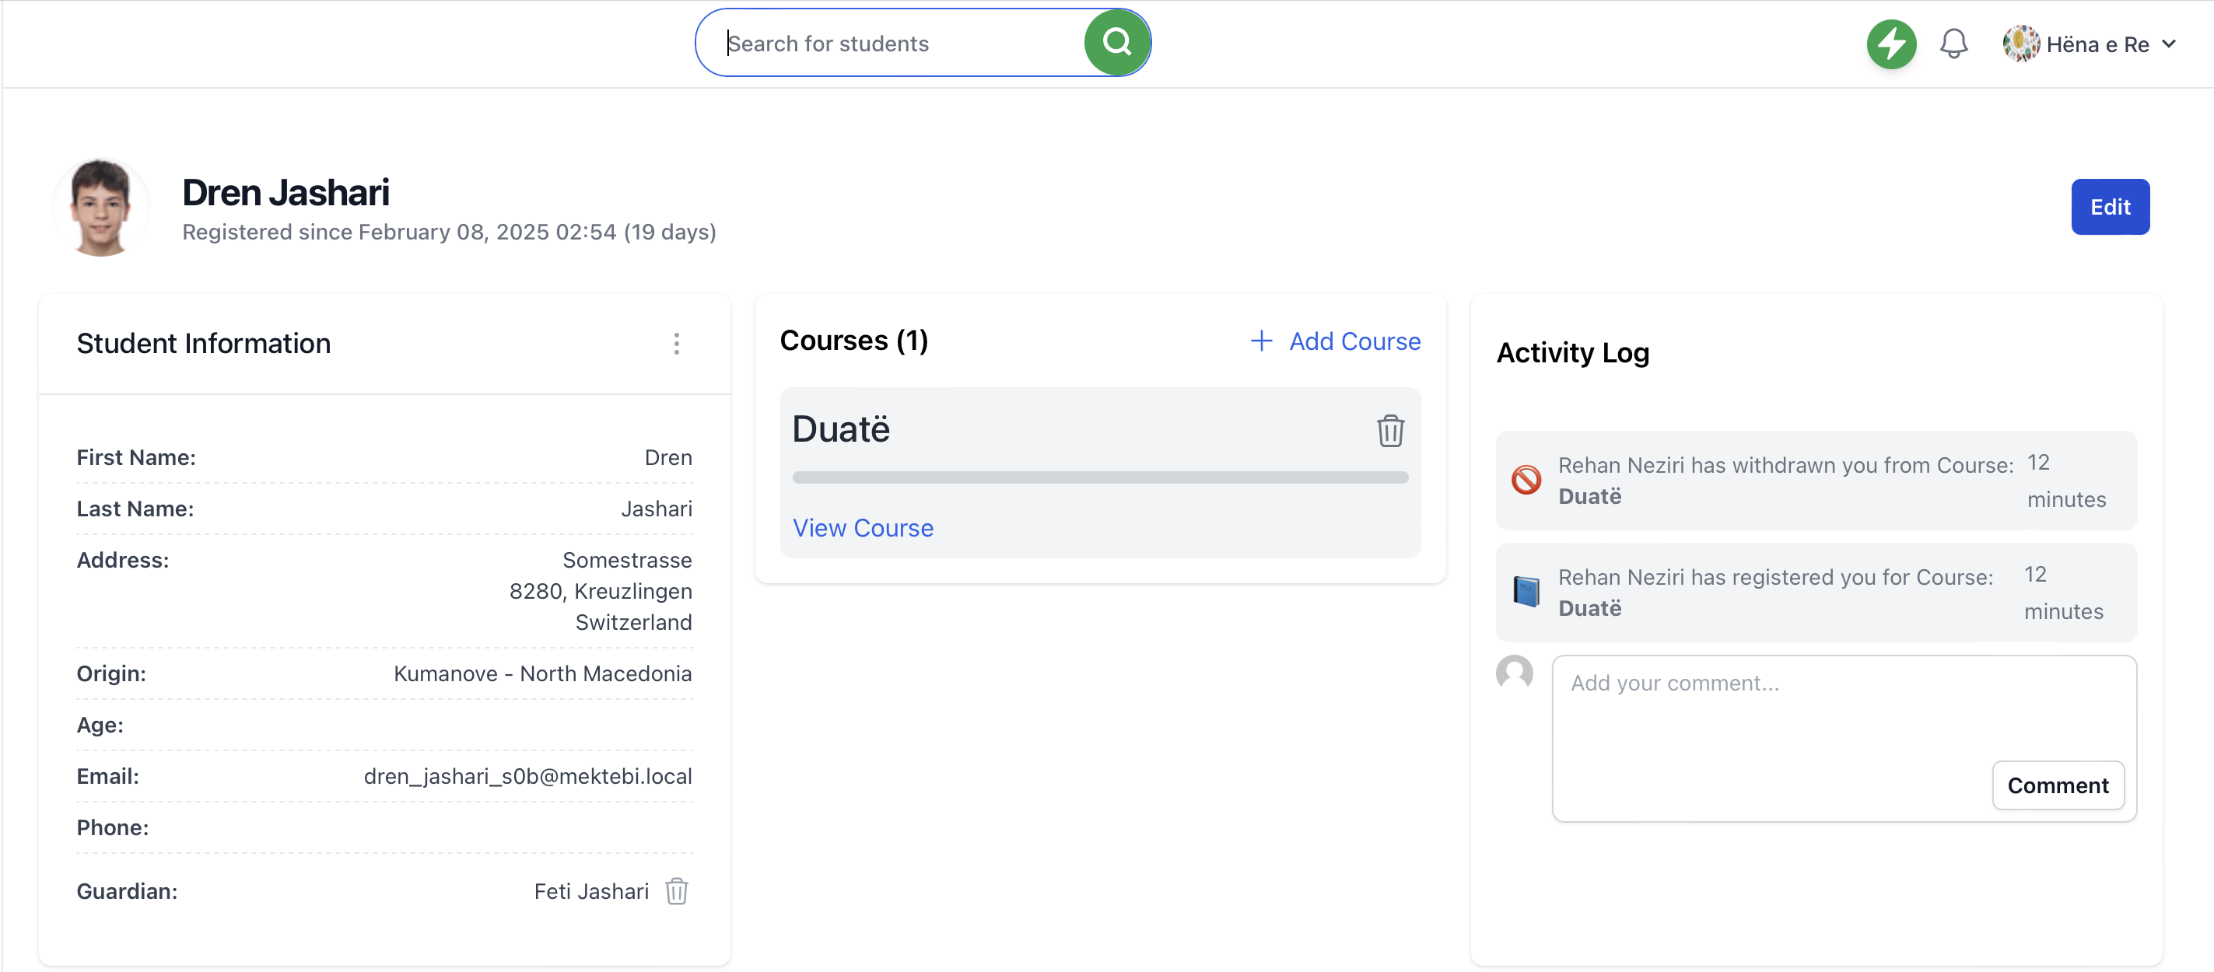
Task: Click the Duatë course progress bar
Action: tap(1099, 477)
